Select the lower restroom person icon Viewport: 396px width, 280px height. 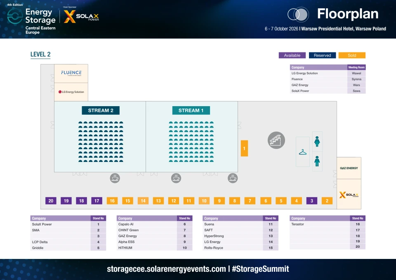[317, 161]
